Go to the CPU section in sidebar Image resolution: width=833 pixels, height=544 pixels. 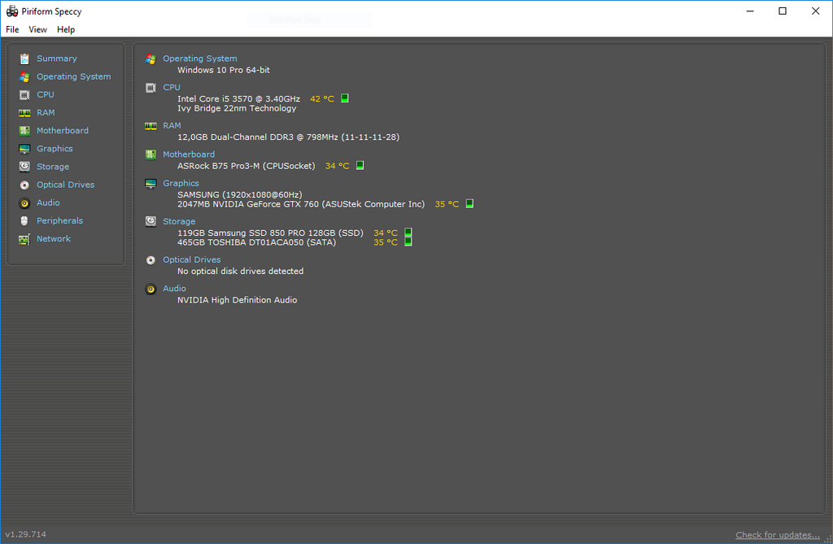pyautogui.click(x=46, y=94)
